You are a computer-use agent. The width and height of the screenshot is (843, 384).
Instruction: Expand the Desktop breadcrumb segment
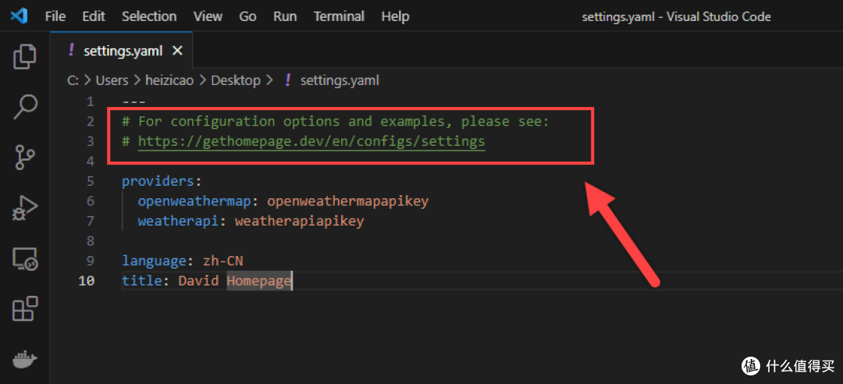236,80
